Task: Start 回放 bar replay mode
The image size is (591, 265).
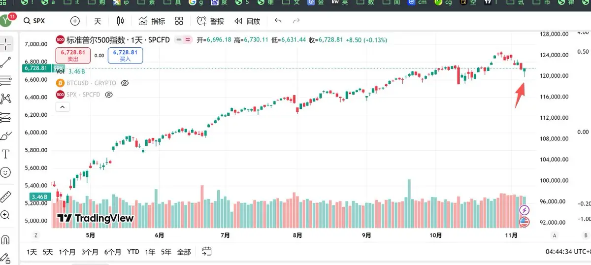Action: [247, 21]
